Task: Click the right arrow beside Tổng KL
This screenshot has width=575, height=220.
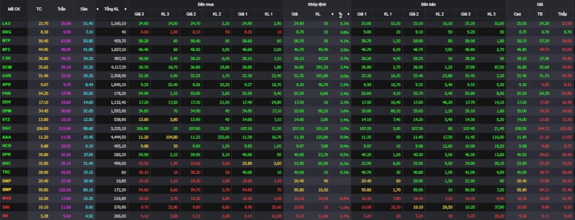Action: coord(125,9)
